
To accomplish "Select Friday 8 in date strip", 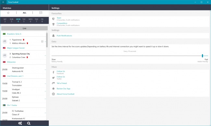I will pos(42,20).
